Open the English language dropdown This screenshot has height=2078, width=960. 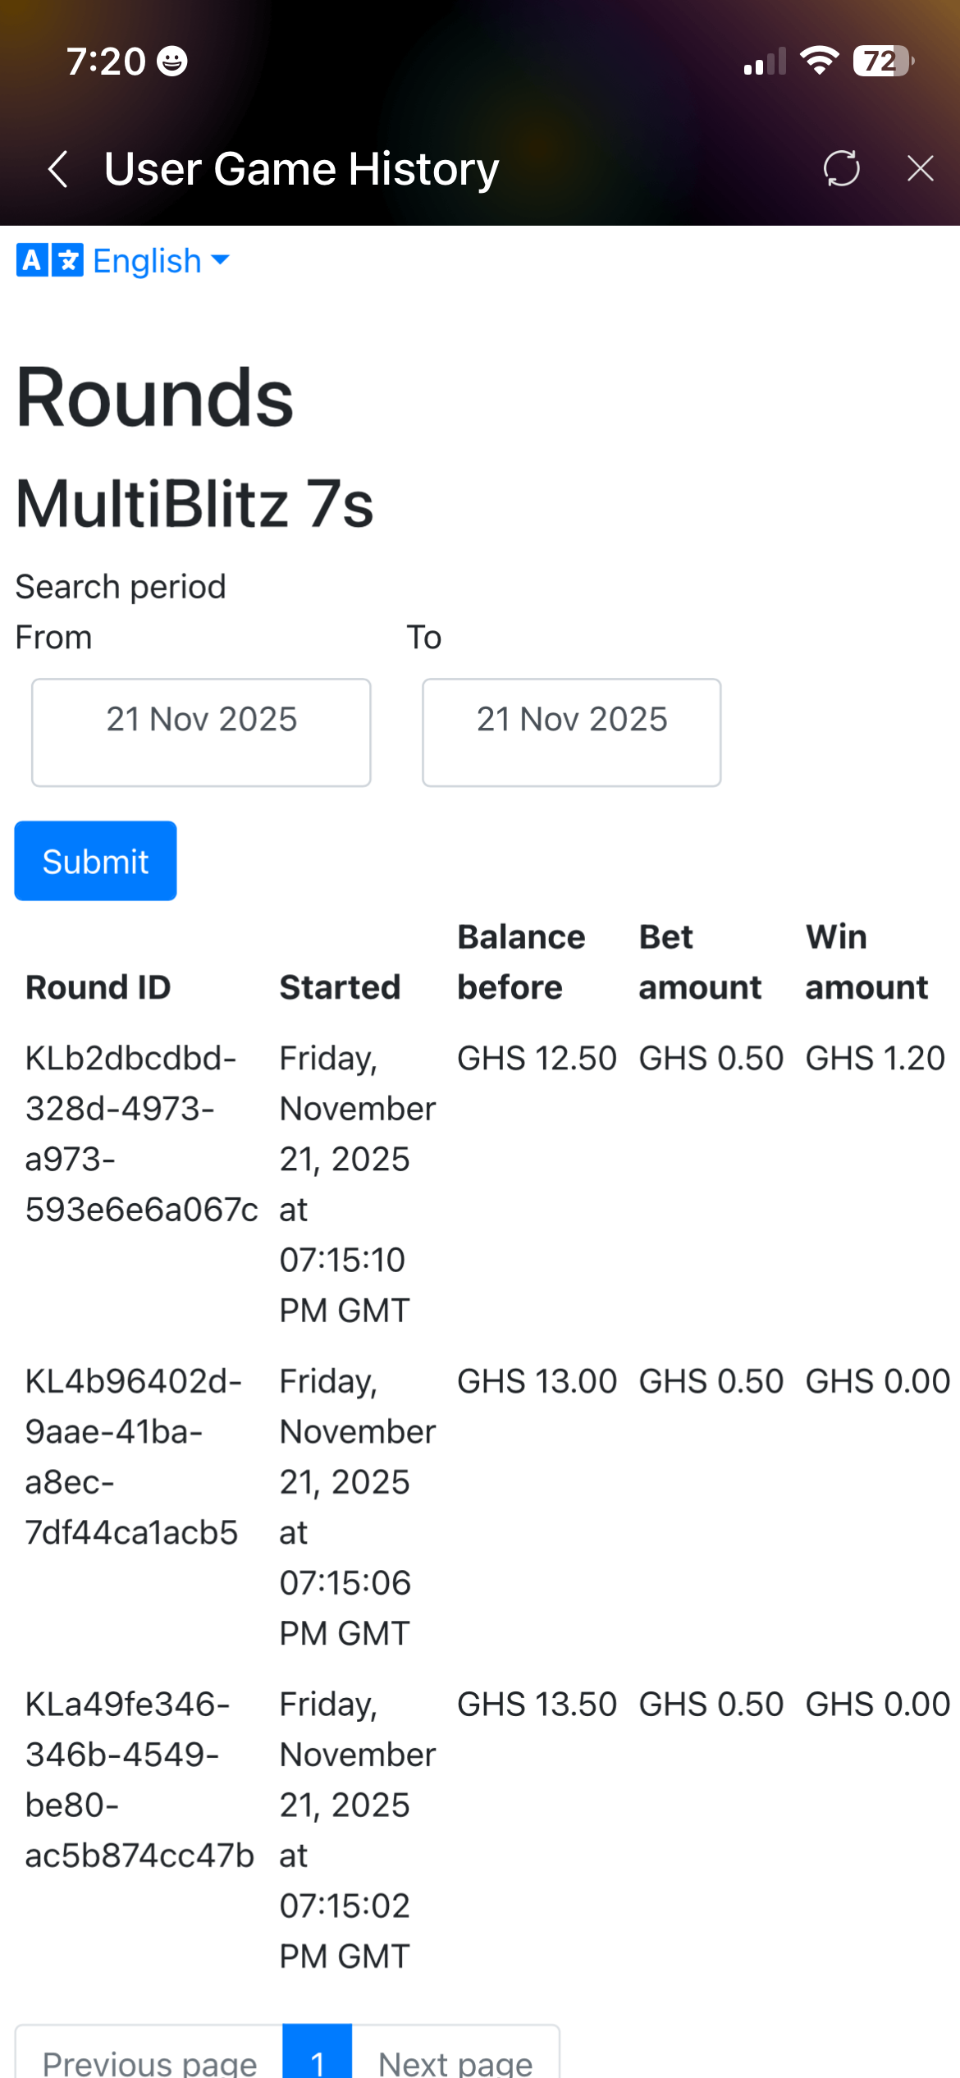coord(161,261)
